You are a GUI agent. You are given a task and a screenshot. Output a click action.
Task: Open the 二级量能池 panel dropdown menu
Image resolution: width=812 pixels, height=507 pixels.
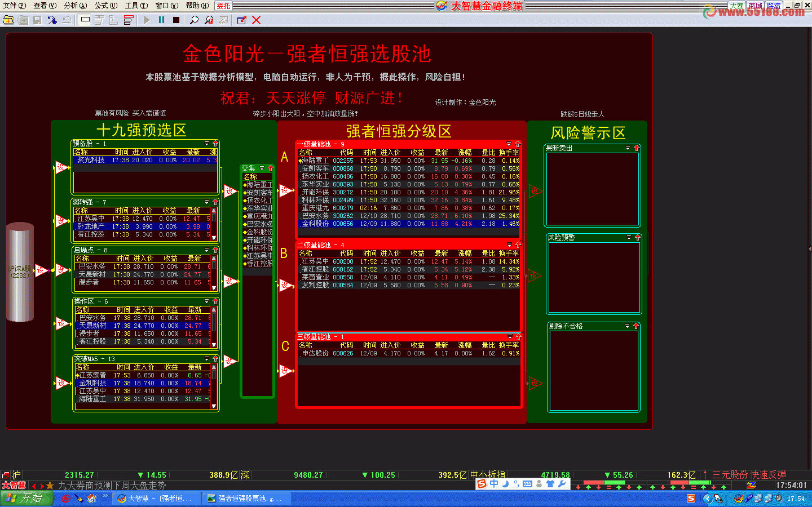(x=509, y=245)
